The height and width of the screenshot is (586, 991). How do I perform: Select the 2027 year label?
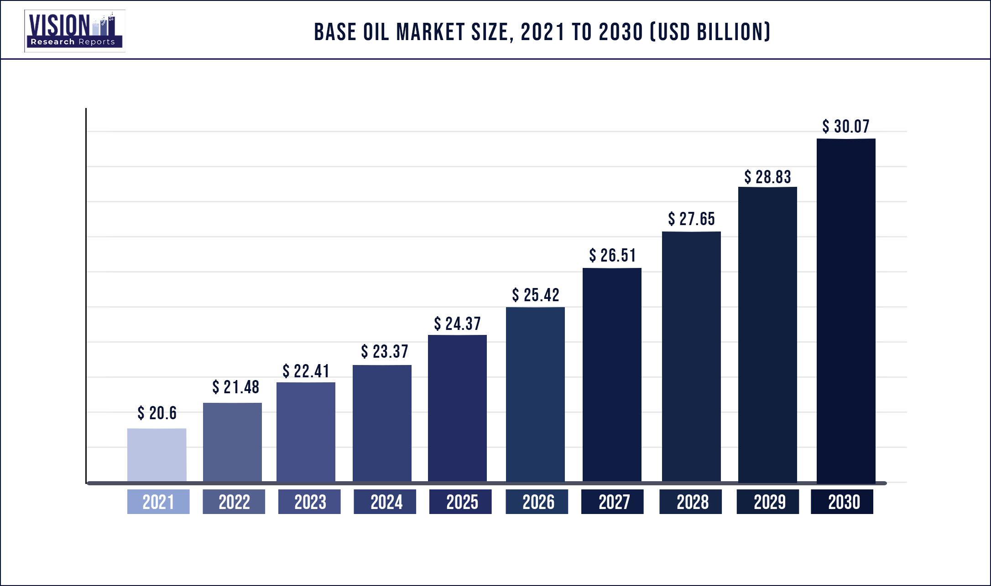tap(612, 502)
